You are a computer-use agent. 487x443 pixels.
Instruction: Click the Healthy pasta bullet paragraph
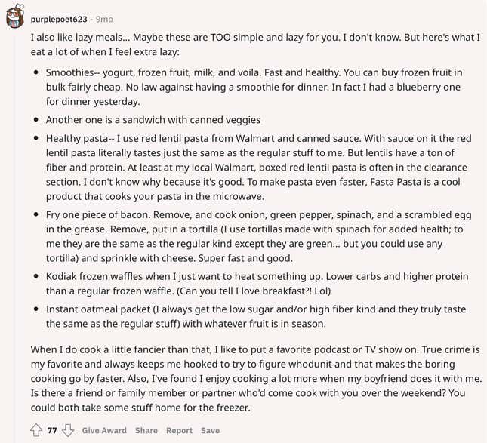259,168
